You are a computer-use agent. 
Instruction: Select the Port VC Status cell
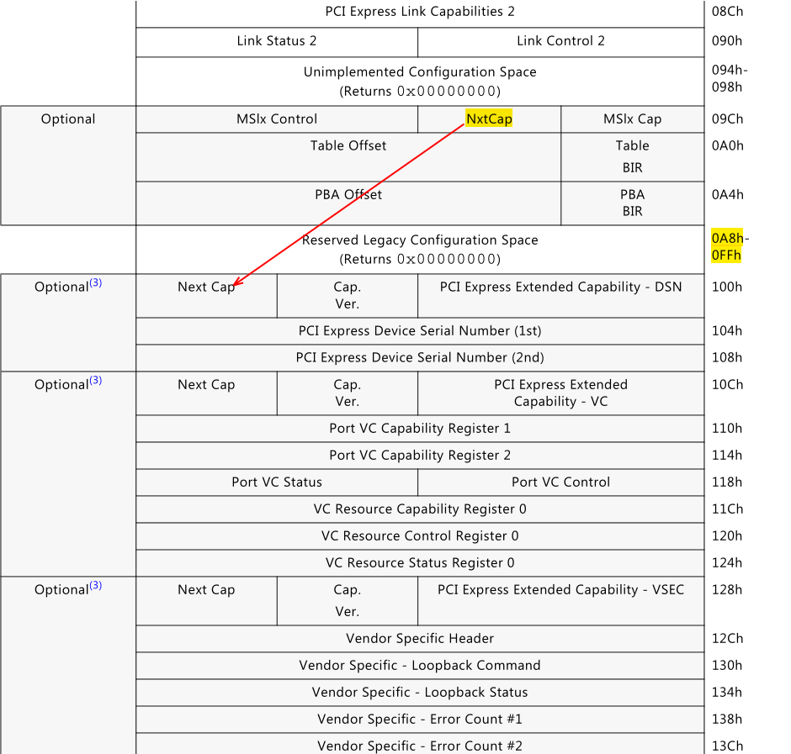[277, 482]
